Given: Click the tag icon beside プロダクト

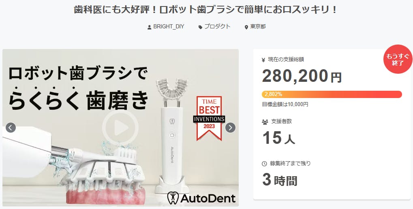Looking at the screenshot, I should pos(201,27).
